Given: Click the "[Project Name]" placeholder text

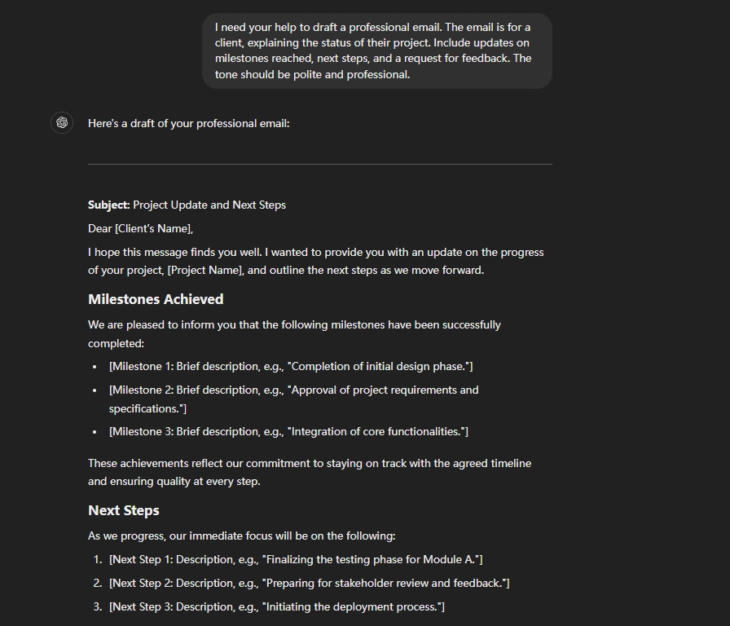Looking at the screenshot, I should coord(204,271).
